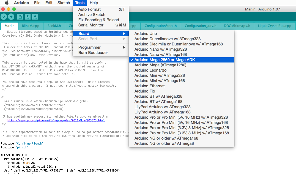
Task: Click the Verify checkmark toolbar icon
Action: pos(4,17)
